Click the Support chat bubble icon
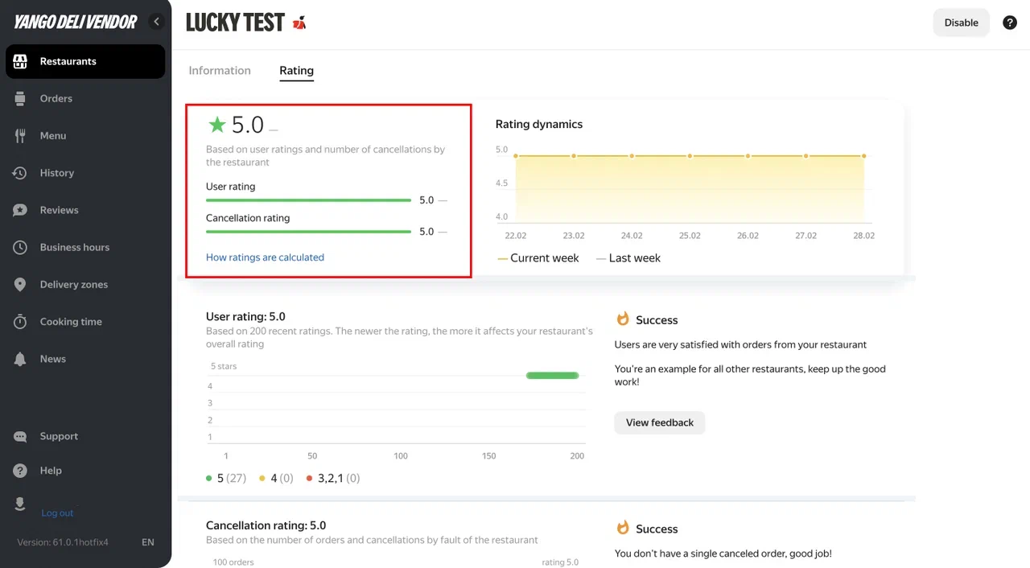This screenshot has width=1030, height=568. click(x=21, y=436)
